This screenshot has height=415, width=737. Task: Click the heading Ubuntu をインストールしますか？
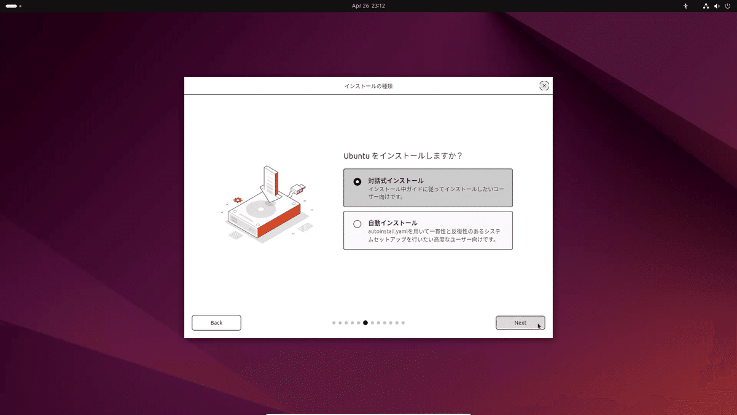click(x=403, y=156)
